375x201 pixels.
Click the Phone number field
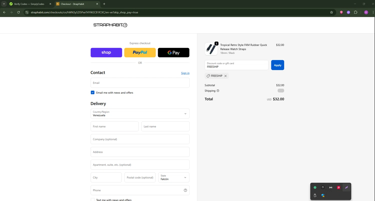pos(140,190)
